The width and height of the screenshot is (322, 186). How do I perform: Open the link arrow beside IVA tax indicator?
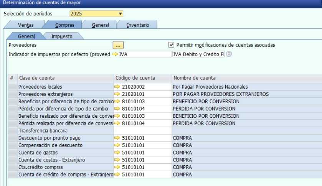[115, 54]
